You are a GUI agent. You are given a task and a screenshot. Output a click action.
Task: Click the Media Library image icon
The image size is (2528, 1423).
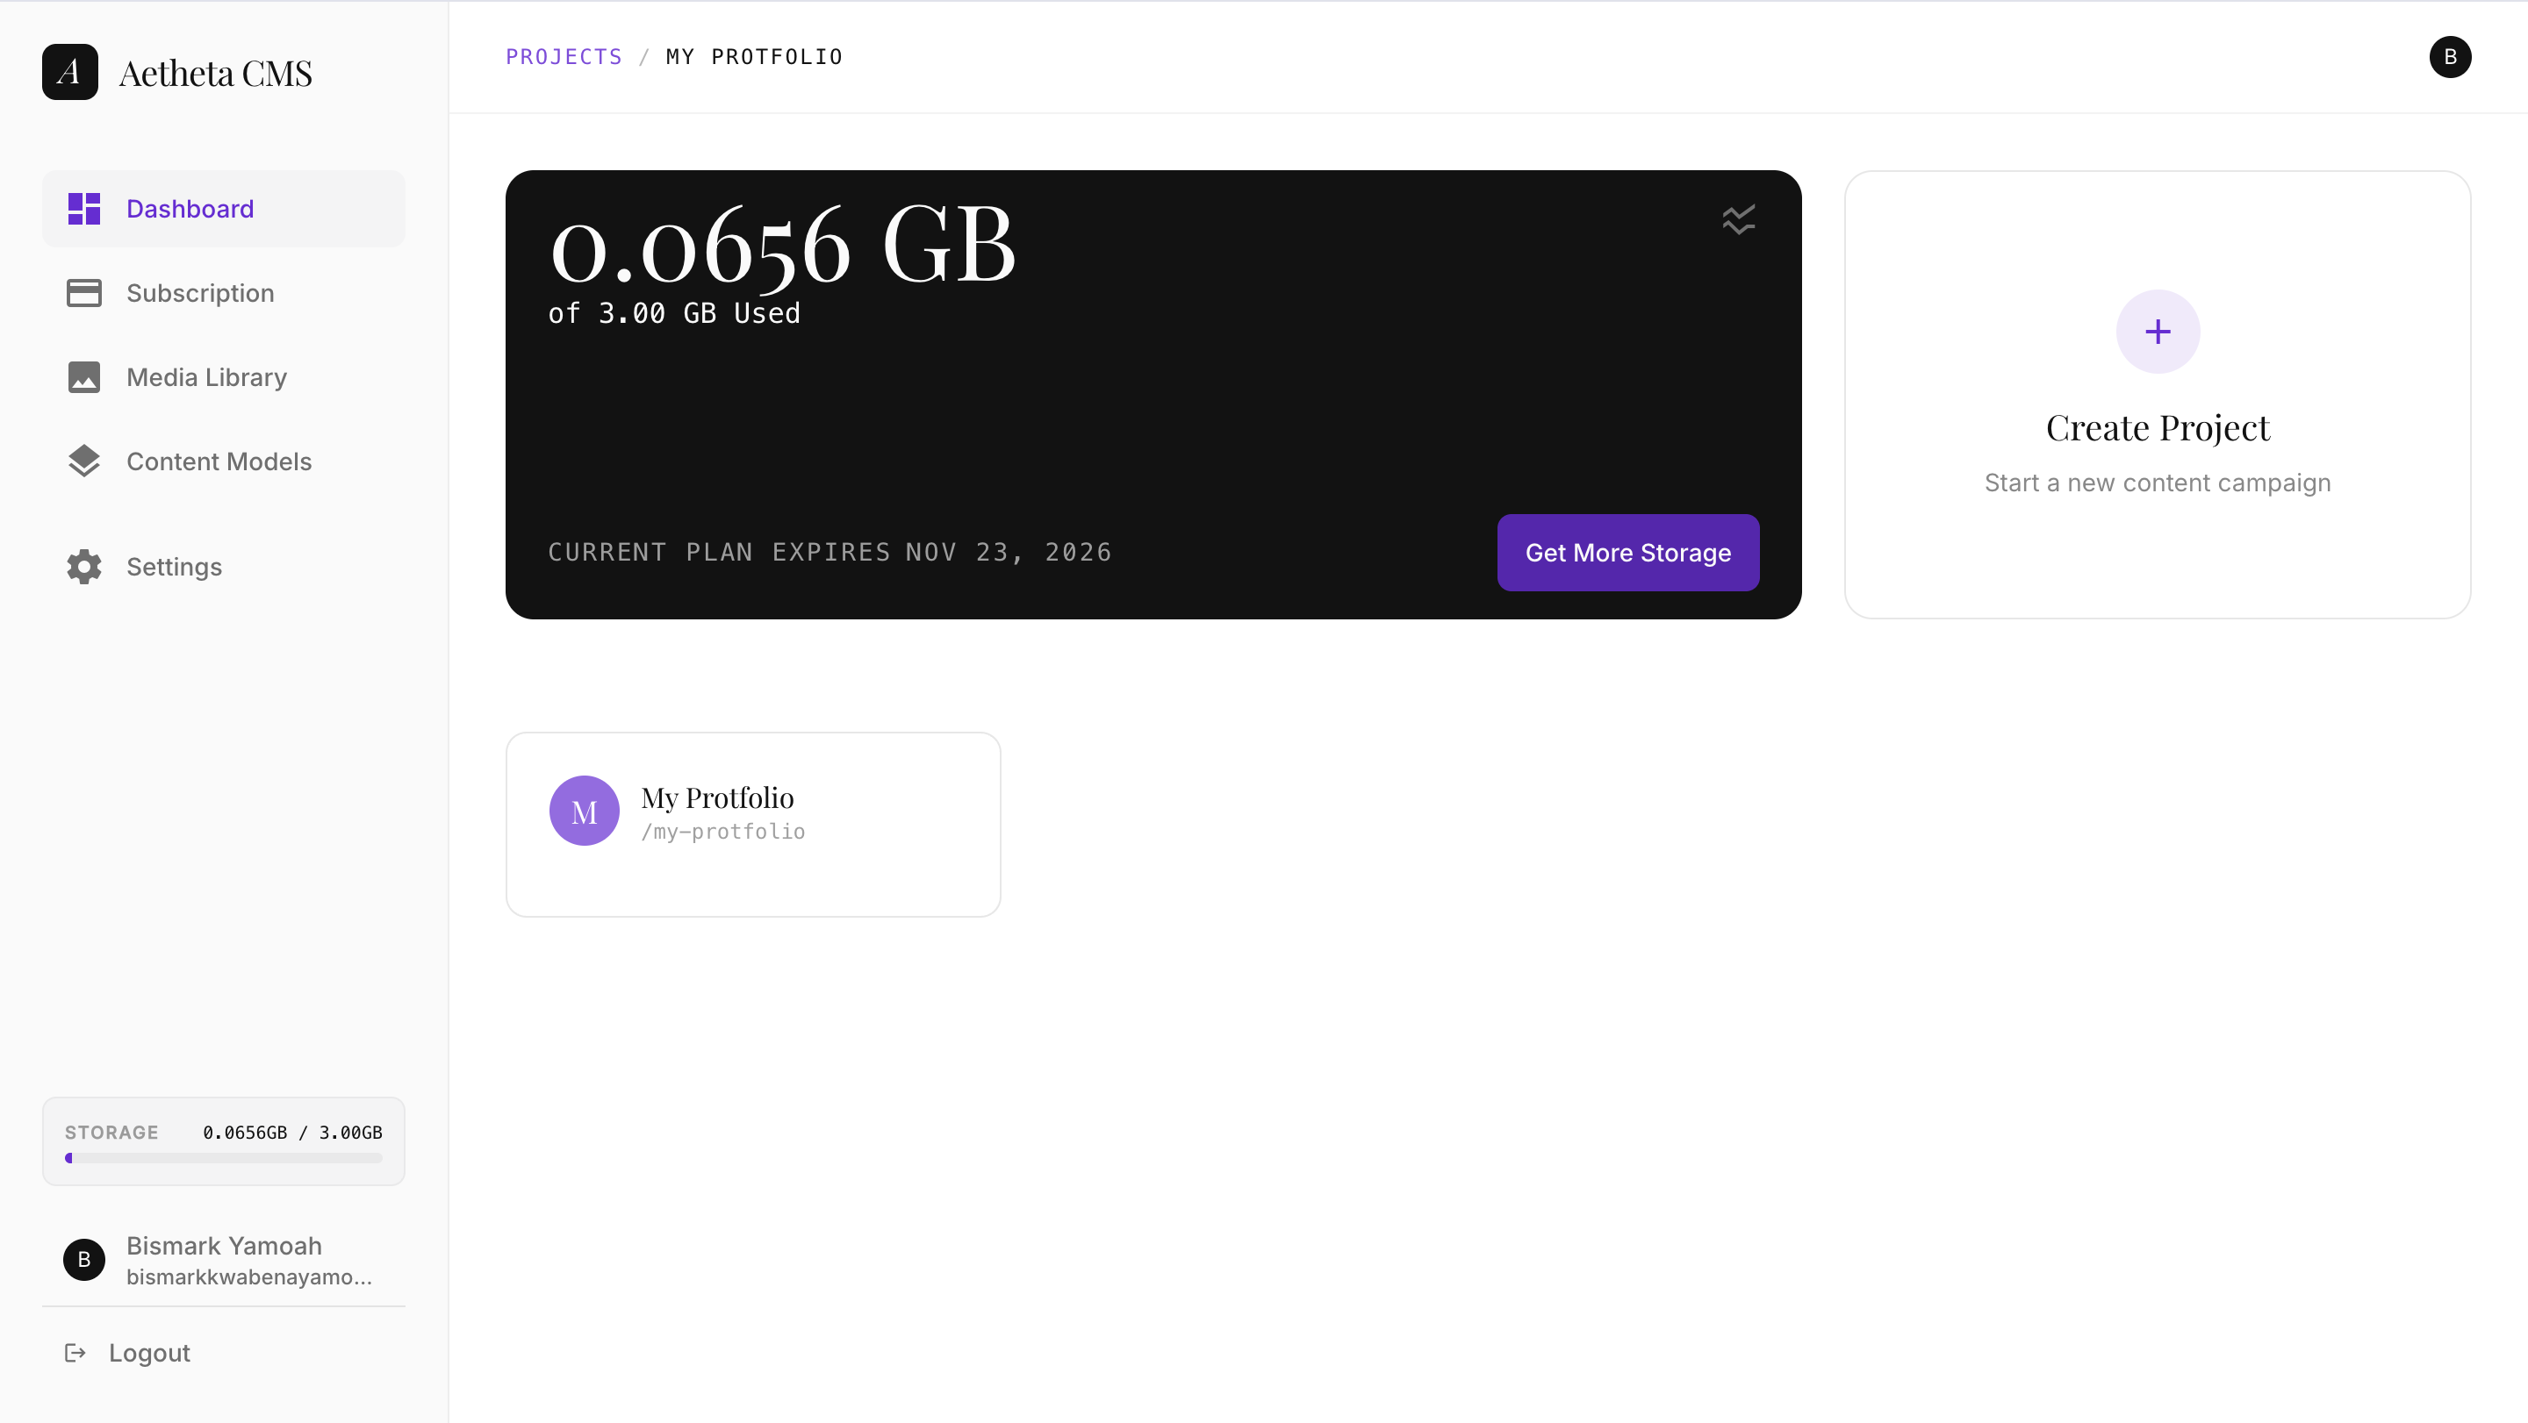(x=83, y=376)
